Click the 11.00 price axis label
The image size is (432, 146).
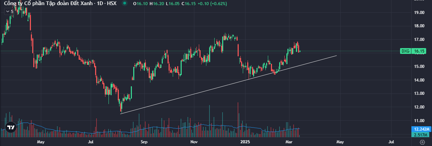[x=419, y=121]
